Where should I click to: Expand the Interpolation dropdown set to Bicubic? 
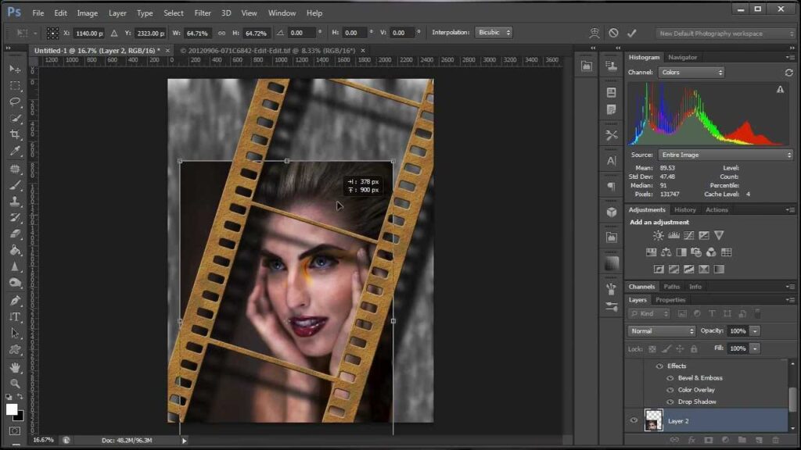[494, 33]
